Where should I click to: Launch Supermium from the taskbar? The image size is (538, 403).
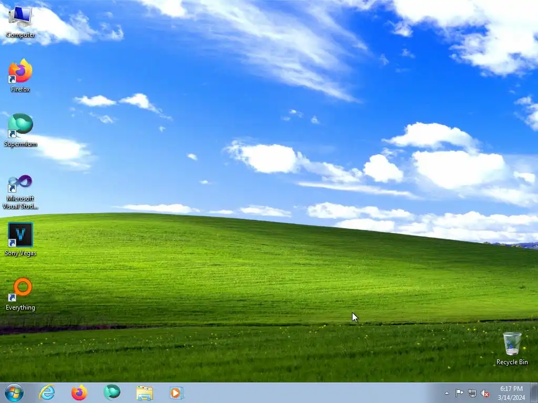[x=112, y=393]
